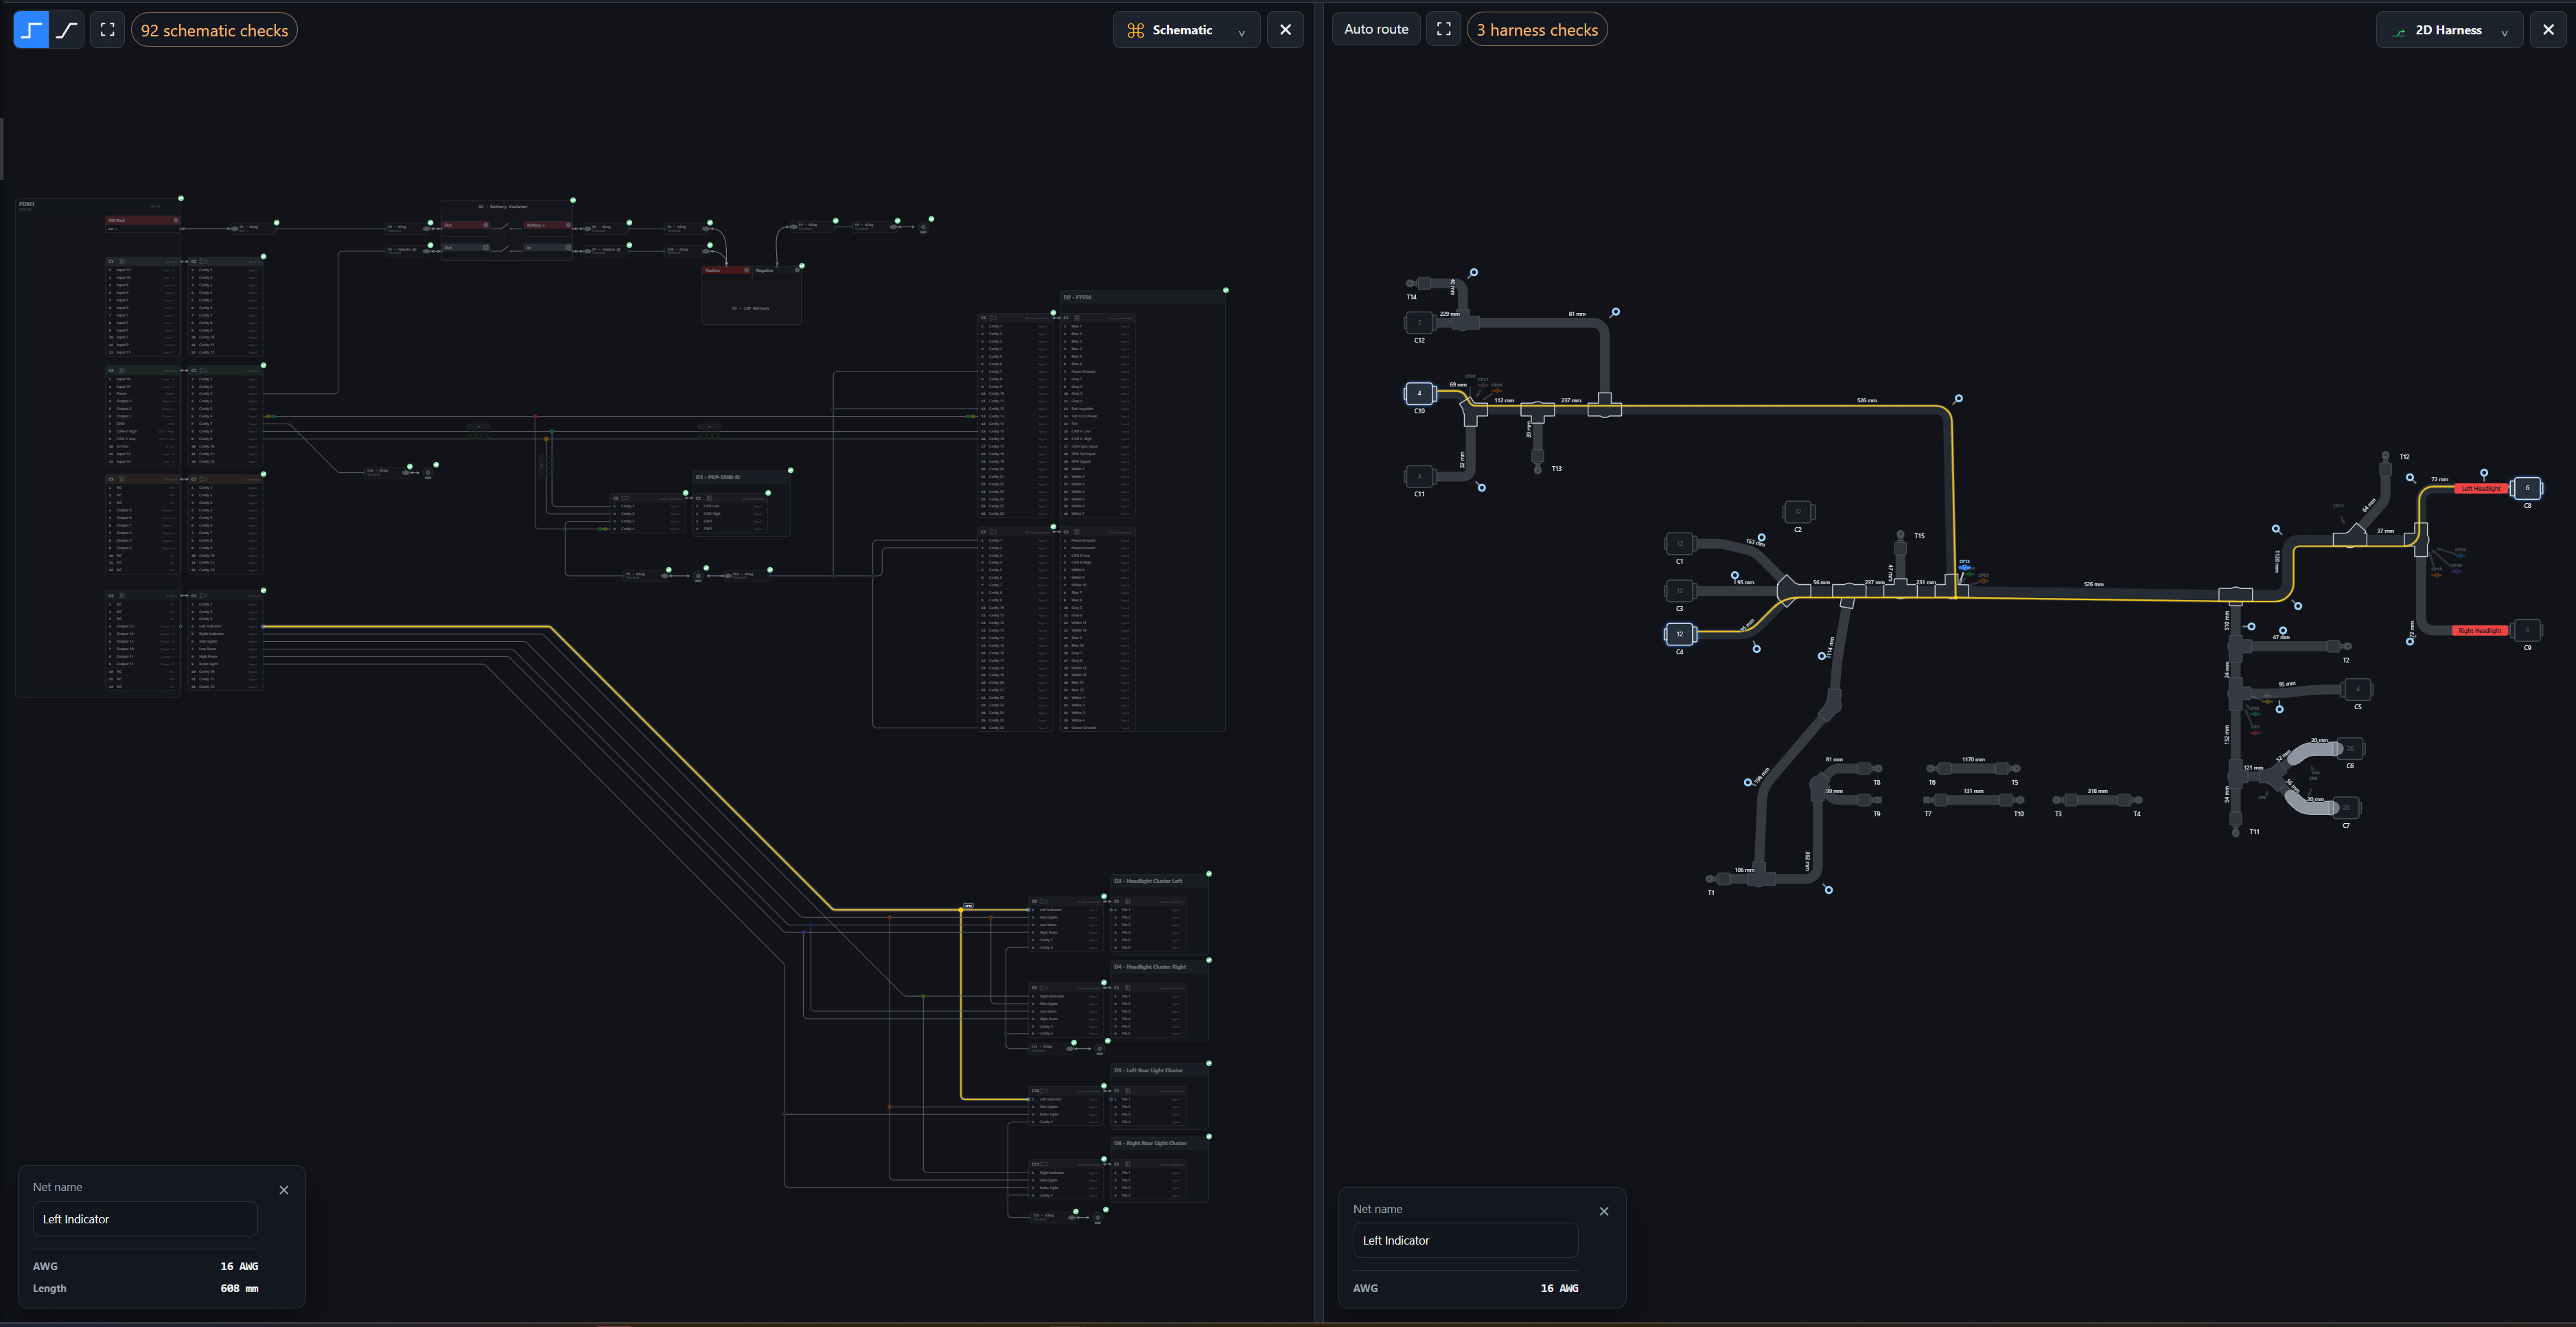2576x1327 pixels.
Task: Close the Schematic panel
Action: click(1286, 30)
